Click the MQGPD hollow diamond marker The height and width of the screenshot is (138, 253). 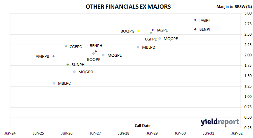pyautogui.click(x=74, y=72)
